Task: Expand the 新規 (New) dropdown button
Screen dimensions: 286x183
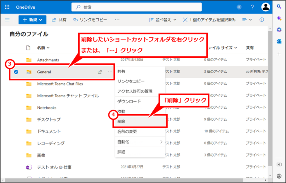Action: coord(32,20)
